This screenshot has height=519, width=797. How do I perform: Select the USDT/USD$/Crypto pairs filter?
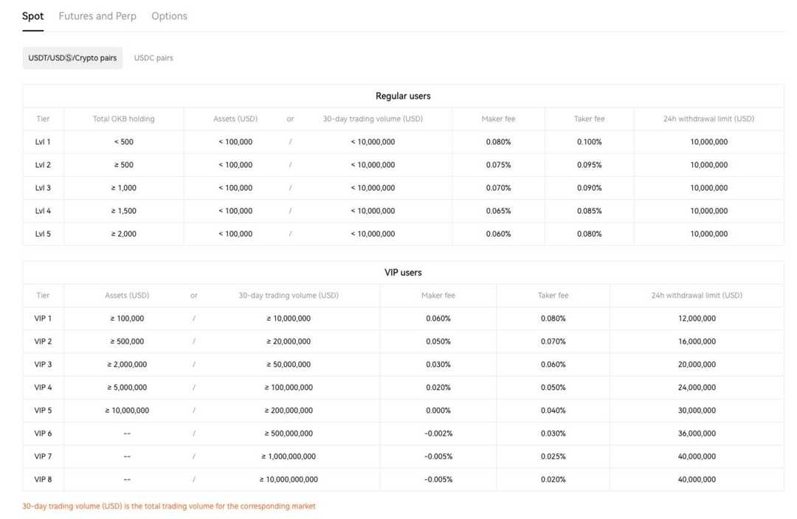(72, 57)
